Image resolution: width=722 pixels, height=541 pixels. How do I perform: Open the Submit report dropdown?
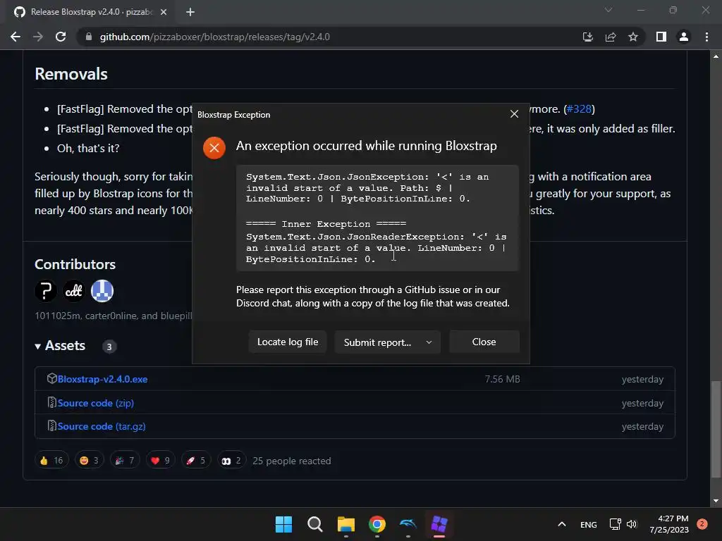(387, 342)
